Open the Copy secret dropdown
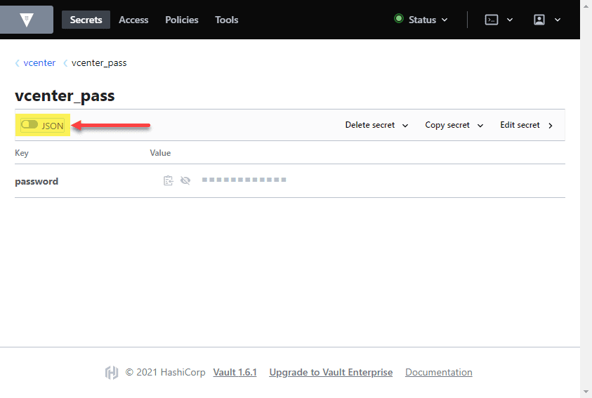Viewport: 592px width, 398px height. point(454,125)
